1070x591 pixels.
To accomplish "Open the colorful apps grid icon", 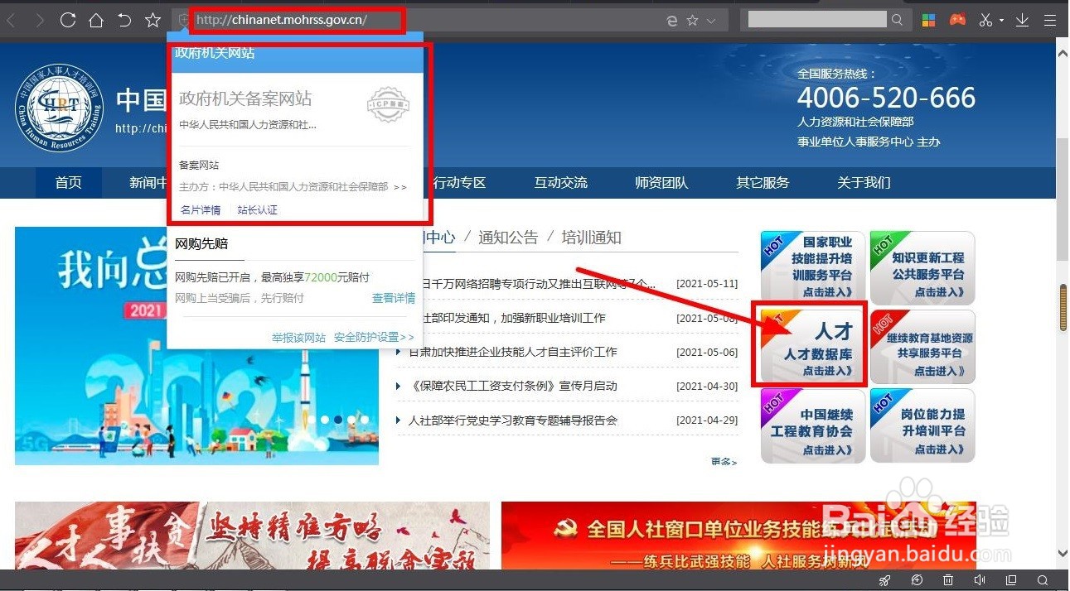I will point(929,20).
